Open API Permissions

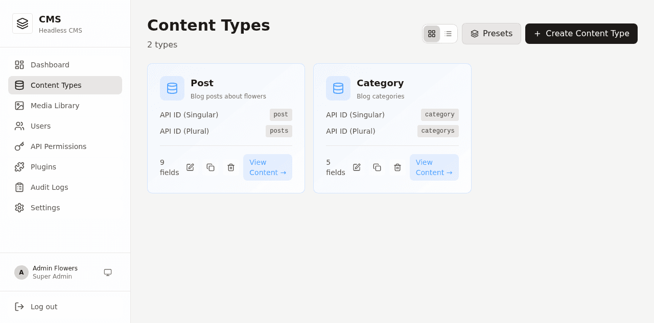pos(65,146)
